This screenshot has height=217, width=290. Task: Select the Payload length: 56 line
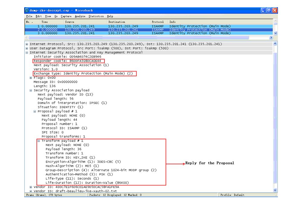point(56,99)
